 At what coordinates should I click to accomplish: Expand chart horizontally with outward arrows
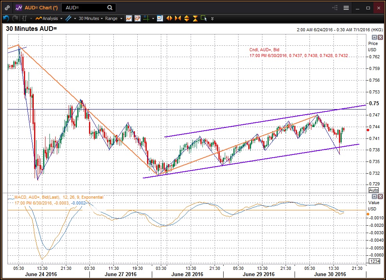point(169,18)
